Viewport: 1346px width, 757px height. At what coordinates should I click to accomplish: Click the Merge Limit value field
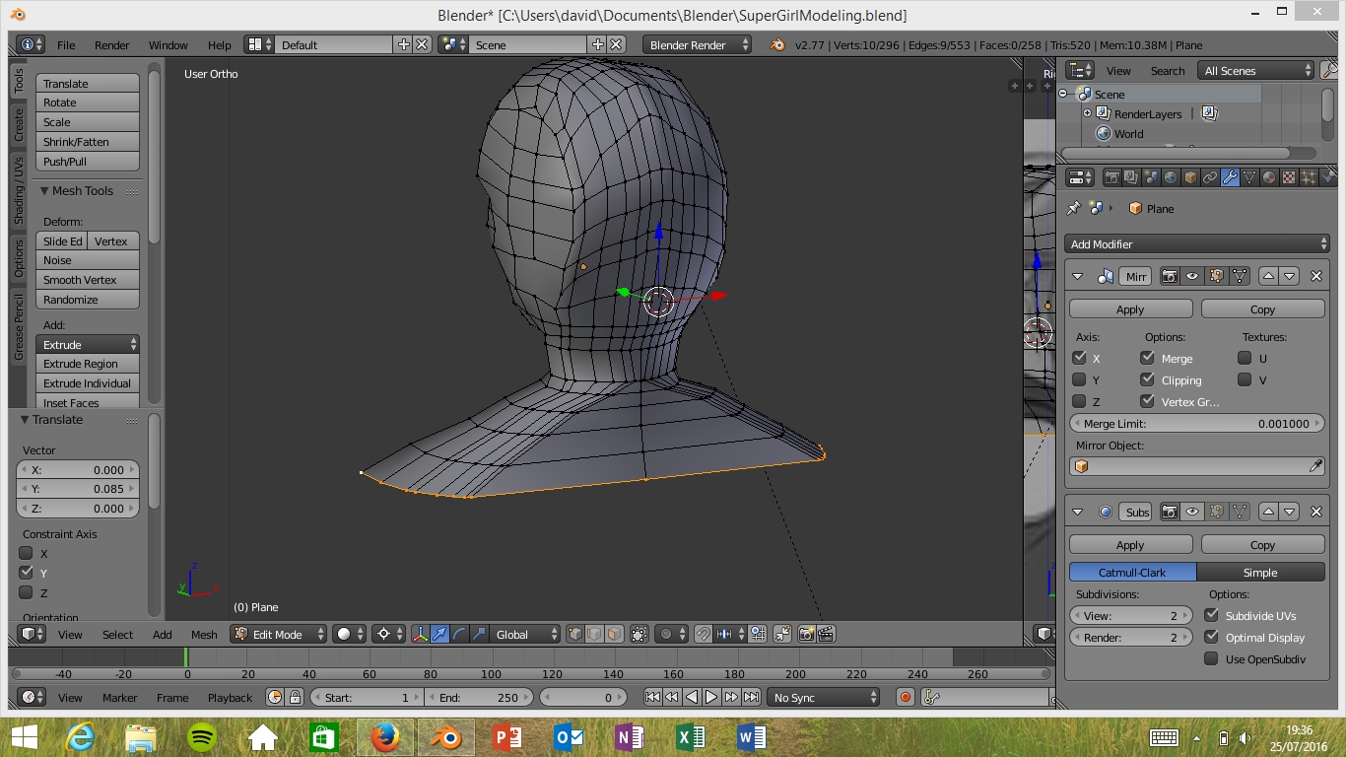point(1196,424)
